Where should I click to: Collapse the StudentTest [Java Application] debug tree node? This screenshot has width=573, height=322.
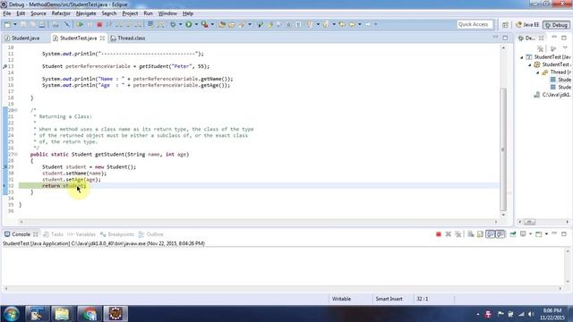click(x=522, y=57)
